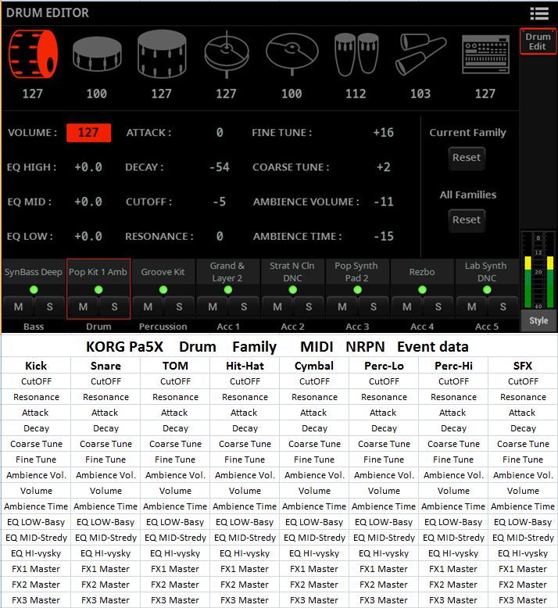Click Coarse Tune in Snare column

106,444
